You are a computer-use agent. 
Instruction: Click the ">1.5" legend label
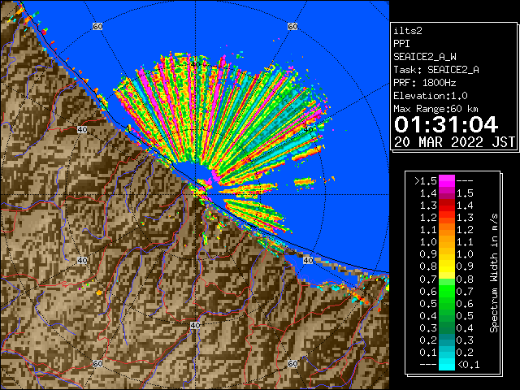pos(426,181)
